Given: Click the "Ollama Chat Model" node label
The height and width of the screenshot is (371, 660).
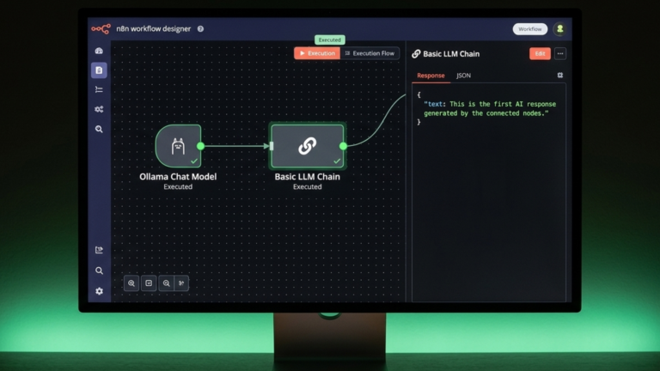Looking at the screenshot, I should [x=178, y=177].
